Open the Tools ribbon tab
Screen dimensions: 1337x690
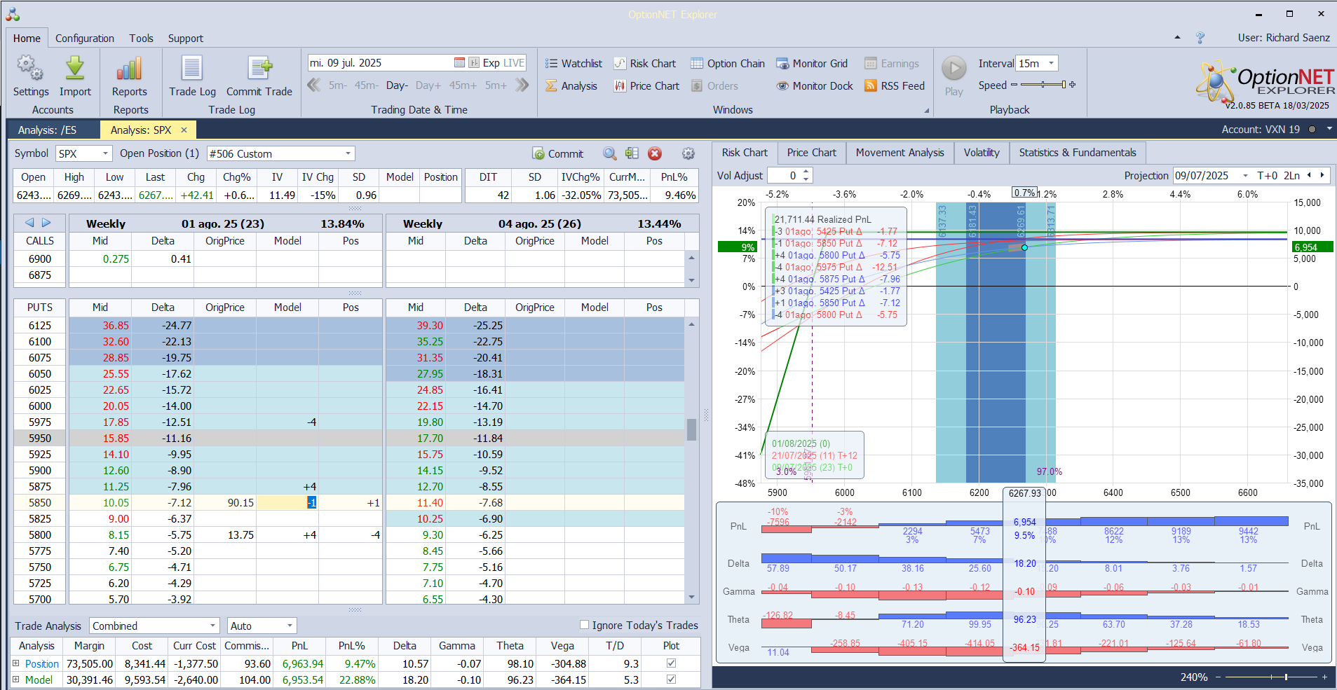pyautogui.click(x=141, y=39)
